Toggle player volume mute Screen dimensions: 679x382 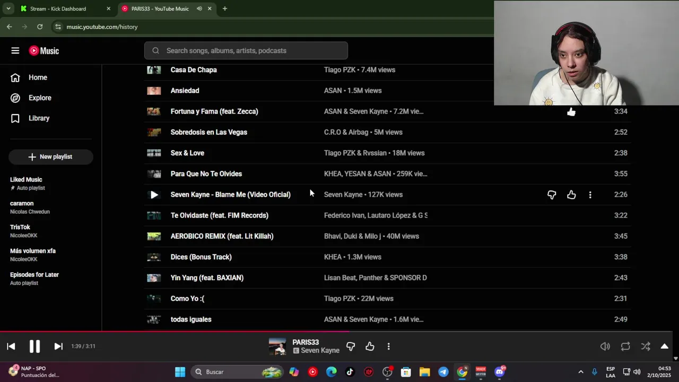605,346
